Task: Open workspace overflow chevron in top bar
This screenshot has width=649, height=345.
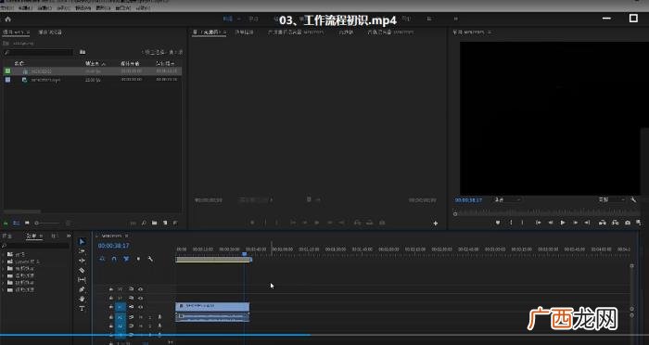Action: point(456,19)
